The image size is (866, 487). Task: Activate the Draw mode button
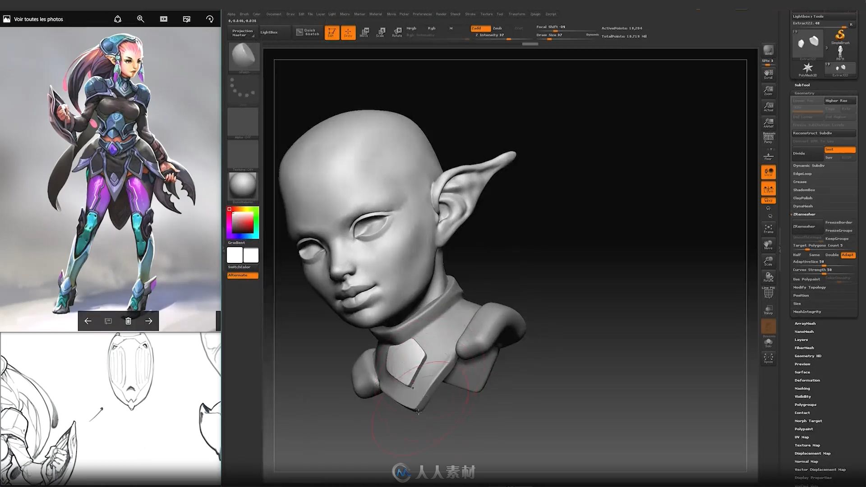coord(348,32)
